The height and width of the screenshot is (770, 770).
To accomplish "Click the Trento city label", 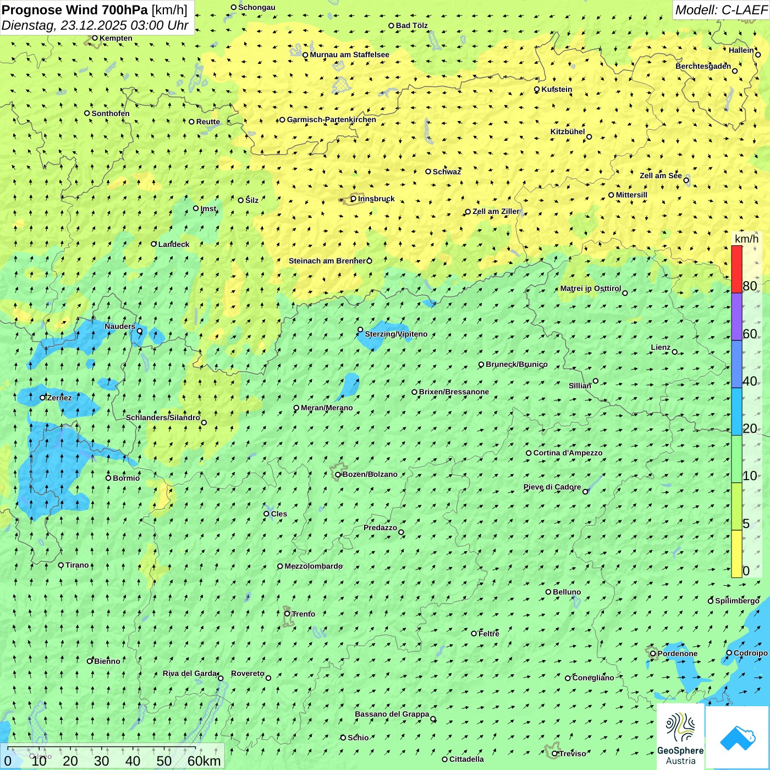I will coord(304,614).
